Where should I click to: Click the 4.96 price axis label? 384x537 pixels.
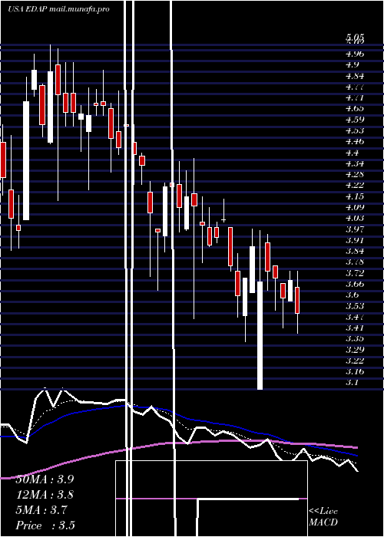tap(355, 54)
